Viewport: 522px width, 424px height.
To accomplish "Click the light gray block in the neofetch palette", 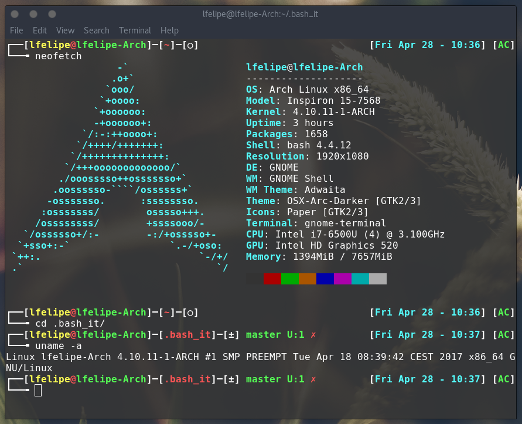I will point(378,279).
